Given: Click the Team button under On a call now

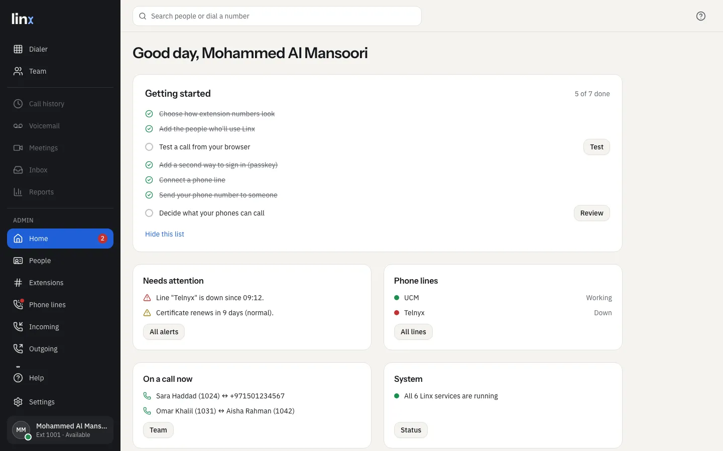Looking at the screenshot, I should coord(158,430).
